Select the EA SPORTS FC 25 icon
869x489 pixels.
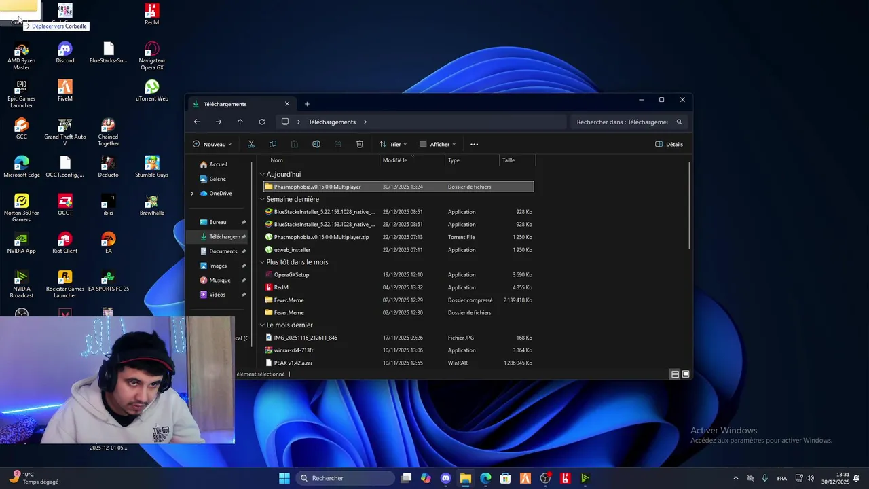tap(108, 281)
